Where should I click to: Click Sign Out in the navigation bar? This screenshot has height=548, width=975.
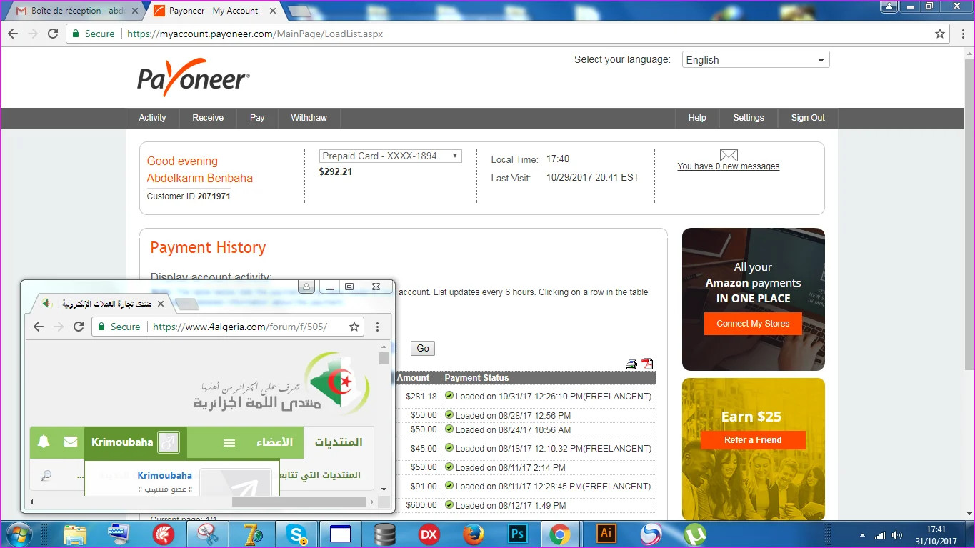(808, 118)
